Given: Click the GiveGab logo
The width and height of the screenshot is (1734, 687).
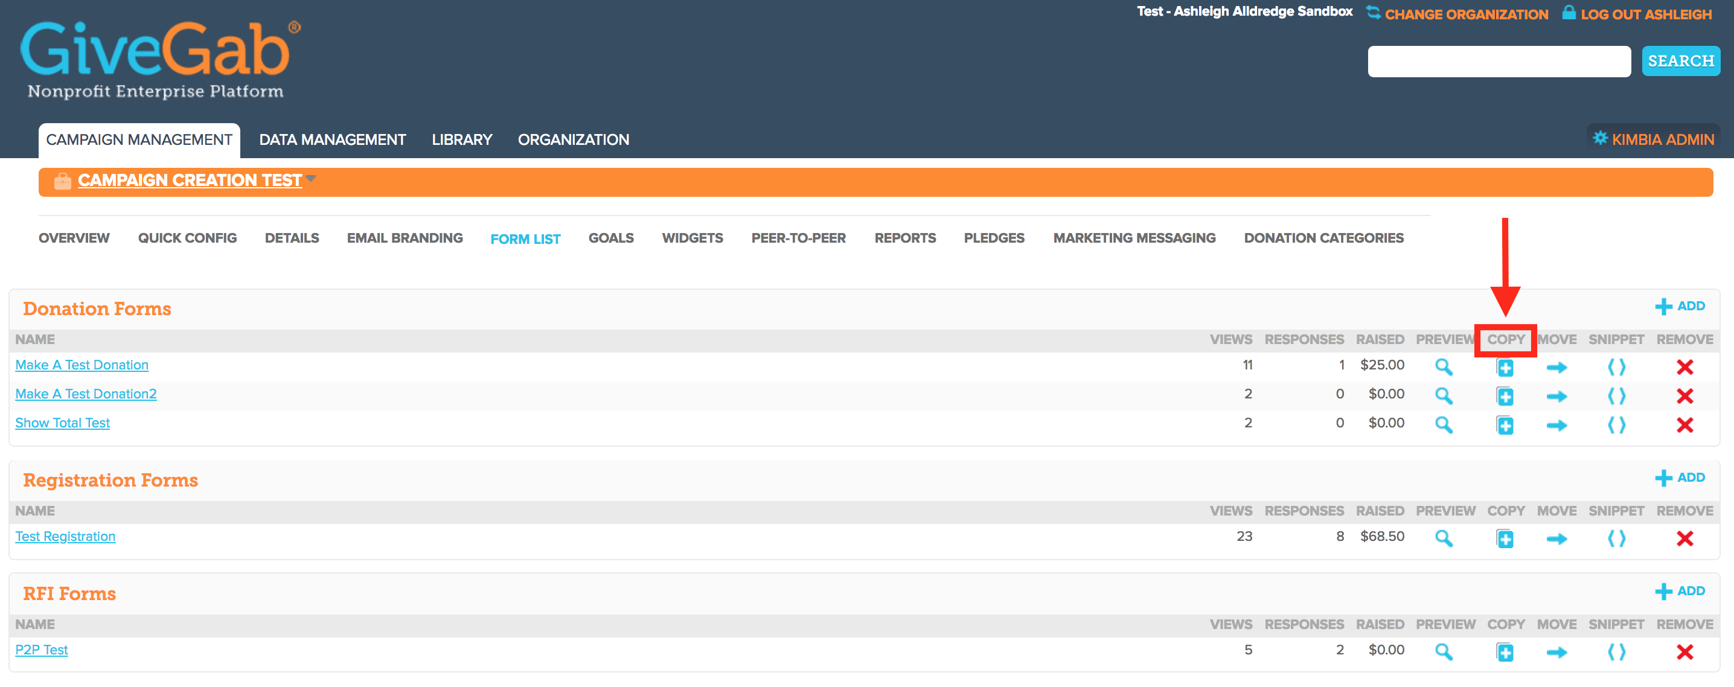Looking at the screenshot, I should click(160, 59).
